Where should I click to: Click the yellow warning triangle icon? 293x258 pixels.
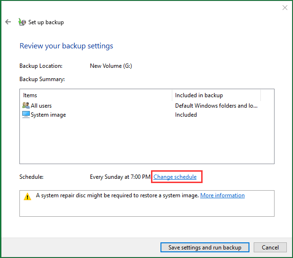27,196
